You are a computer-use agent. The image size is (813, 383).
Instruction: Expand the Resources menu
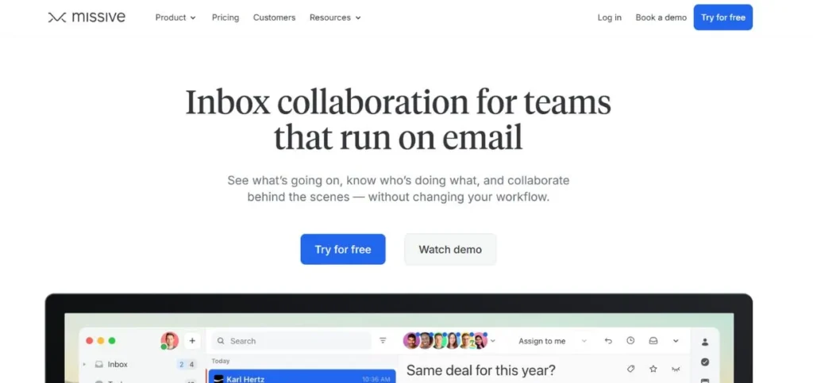(x=336, y=17)
